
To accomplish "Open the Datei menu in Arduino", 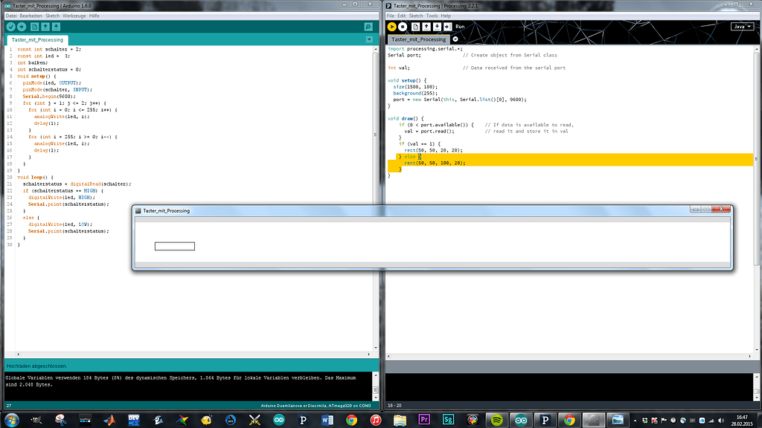I will click(x=11, y=16).
